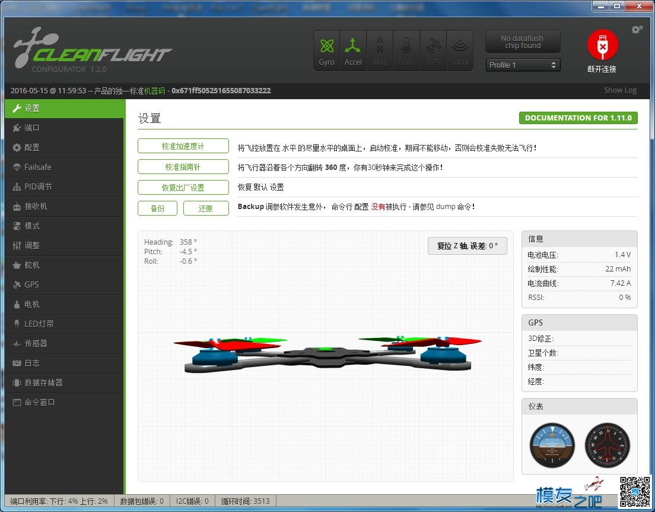Click the 经度 label
Viewport: 655px width, 512px height.
(536, 381)
